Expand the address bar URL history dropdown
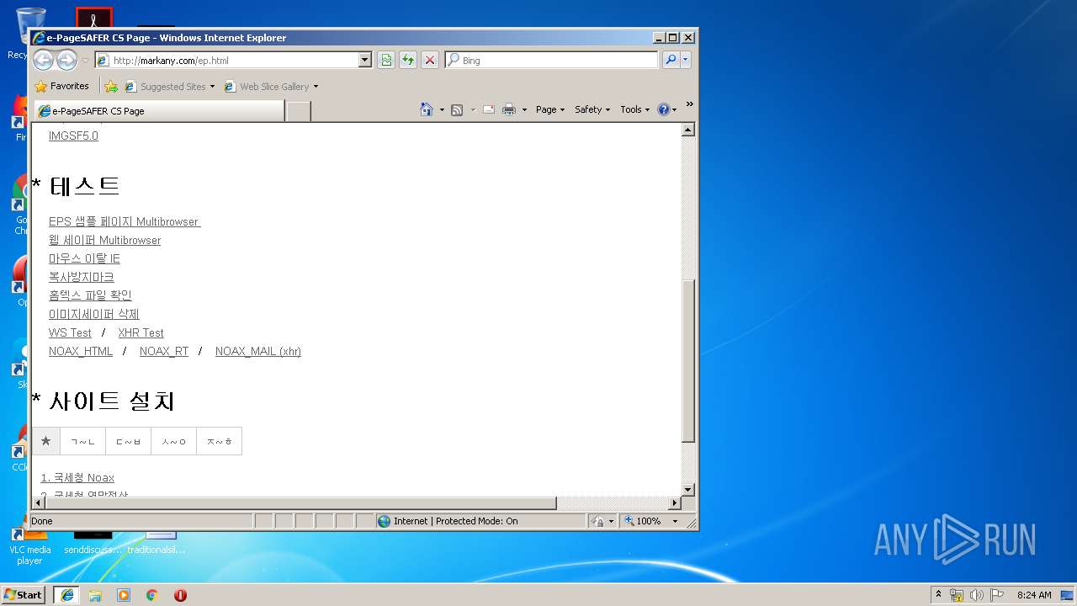This screenshot has height=606, width=1077. pyautogui.click(x=364, y=61)
